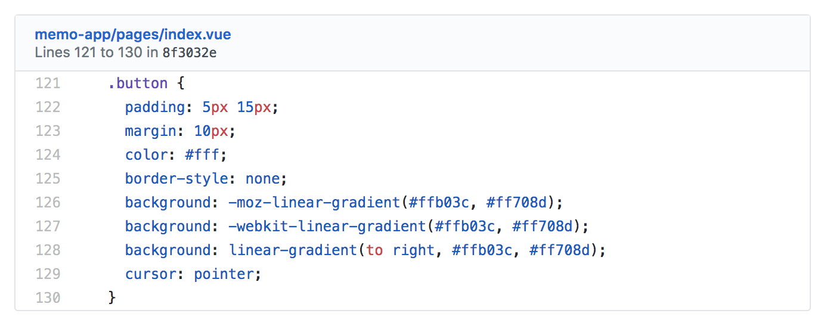Click the 8f3032e commit hash
The image size is (824, 335).
click(189, 52)
